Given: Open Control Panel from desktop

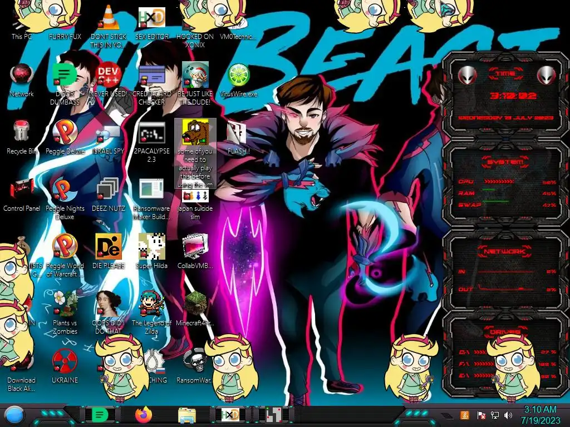Looking at the screenshot, I should (22, 189).
